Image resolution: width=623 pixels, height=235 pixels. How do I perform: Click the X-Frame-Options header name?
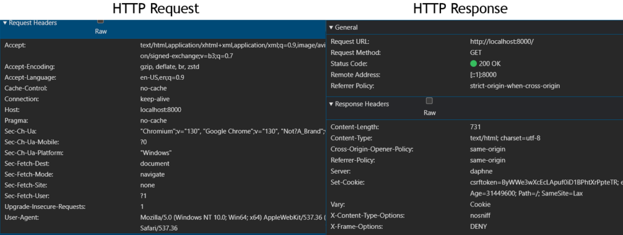click(357, 226)
